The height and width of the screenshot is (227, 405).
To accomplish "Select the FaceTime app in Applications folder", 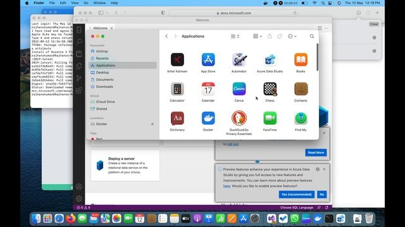I will pyautogui.click(x=270, y=119).
